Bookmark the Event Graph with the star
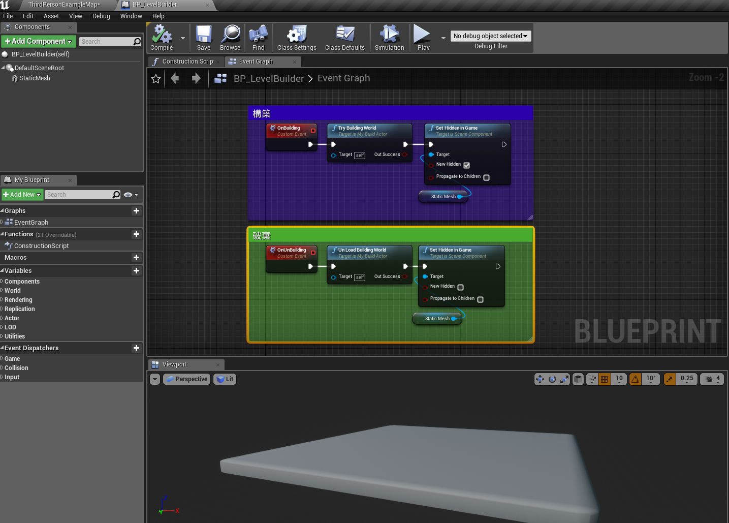This screenshot has width=729, height=523. (x=155, y=79)
